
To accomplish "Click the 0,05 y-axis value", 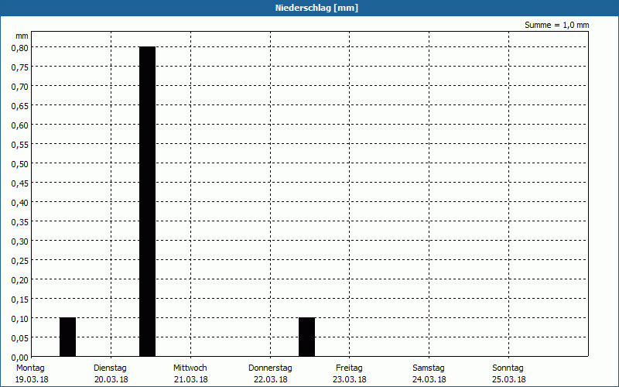I will point(20,338).
